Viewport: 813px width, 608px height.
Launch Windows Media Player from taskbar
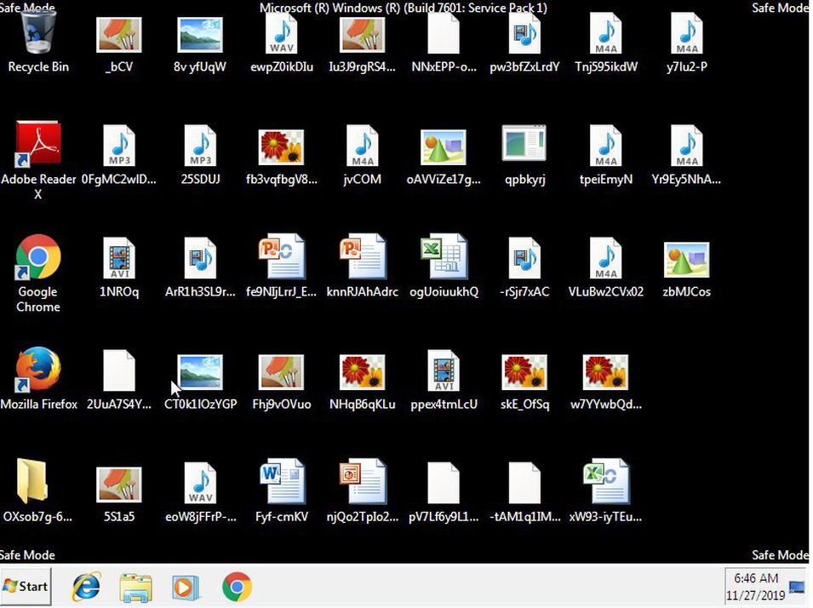click(x=185, y=587)
